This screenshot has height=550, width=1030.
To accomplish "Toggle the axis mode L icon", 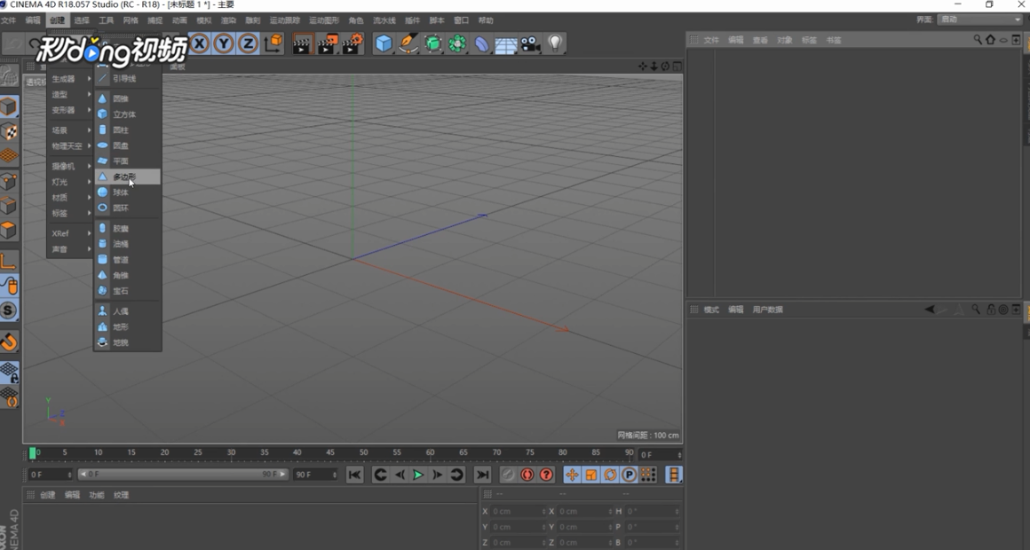I will (x=9, y=261).
